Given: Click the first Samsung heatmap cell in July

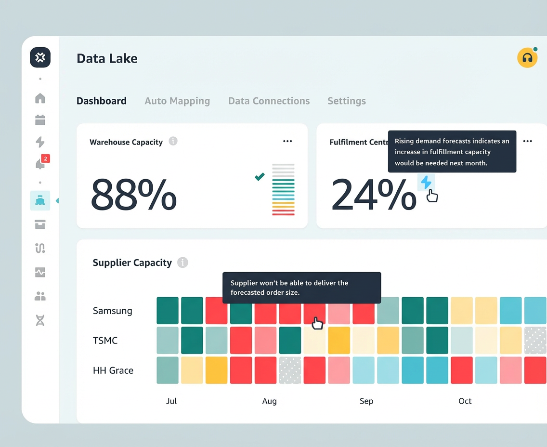Looking at the screenshot, I should [x=168, y=311].
